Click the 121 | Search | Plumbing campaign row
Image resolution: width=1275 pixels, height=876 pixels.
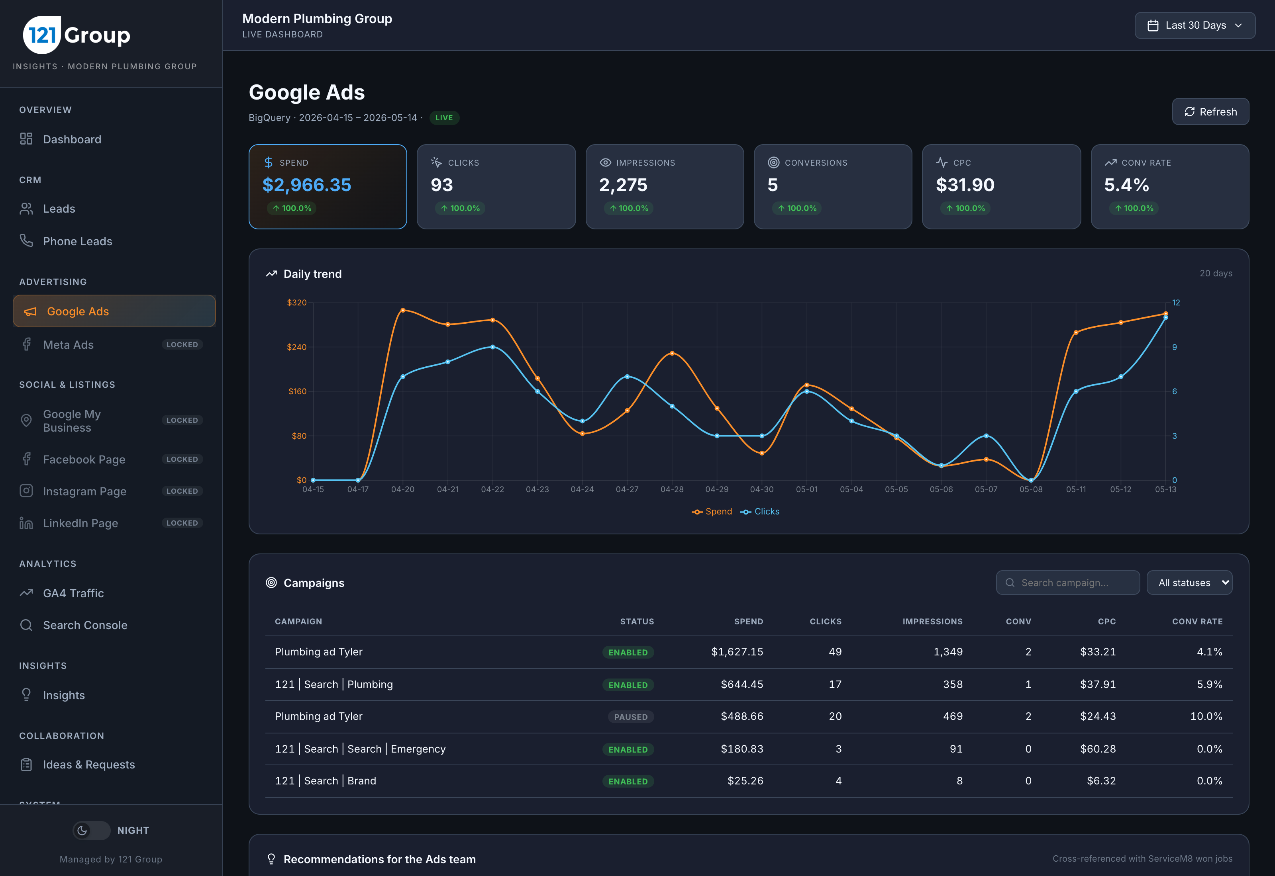(749, 684)
